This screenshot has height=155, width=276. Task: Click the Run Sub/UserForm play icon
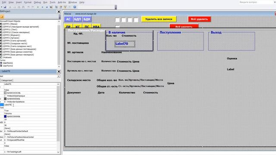coord(38,7)
